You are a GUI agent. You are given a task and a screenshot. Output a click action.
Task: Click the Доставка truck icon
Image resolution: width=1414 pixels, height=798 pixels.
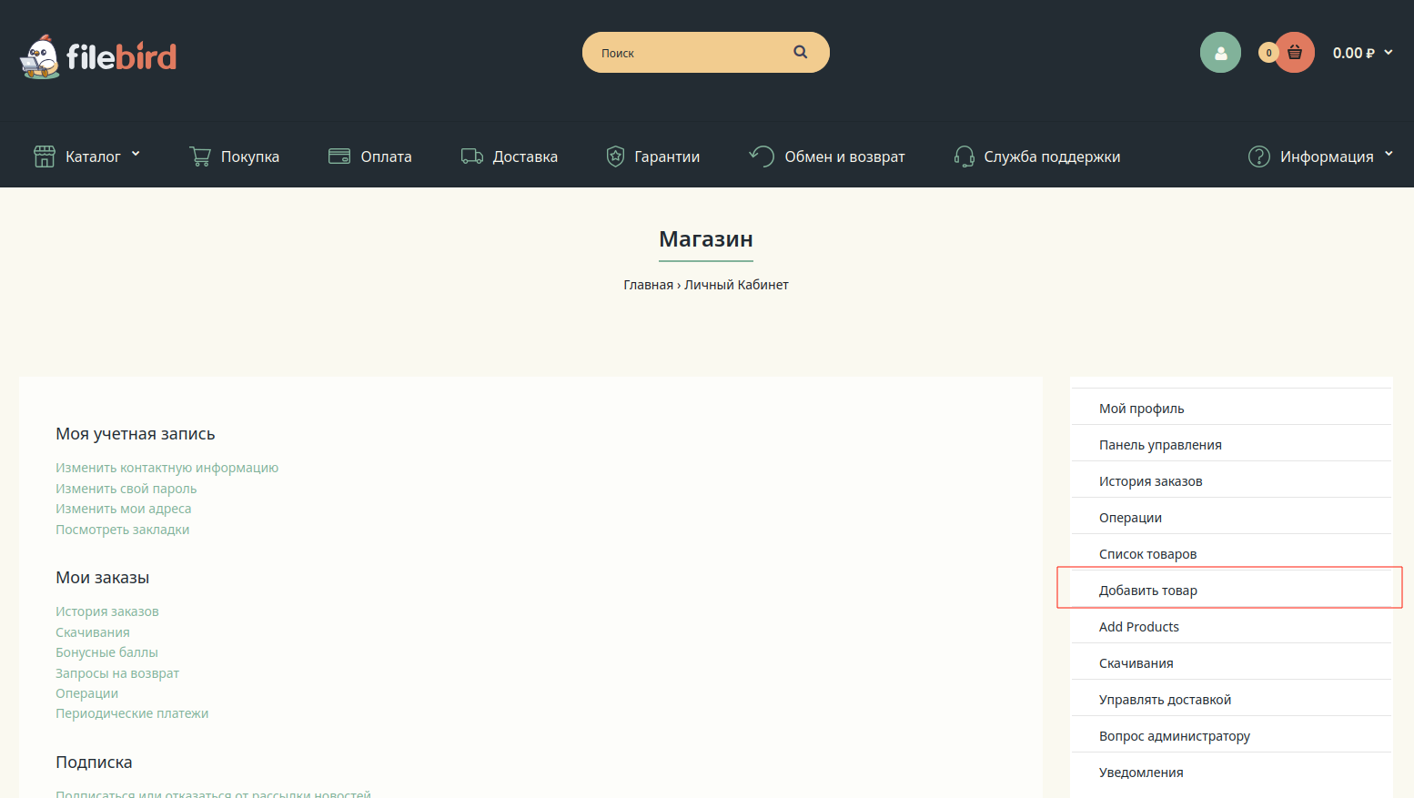(x=471, y=157)
